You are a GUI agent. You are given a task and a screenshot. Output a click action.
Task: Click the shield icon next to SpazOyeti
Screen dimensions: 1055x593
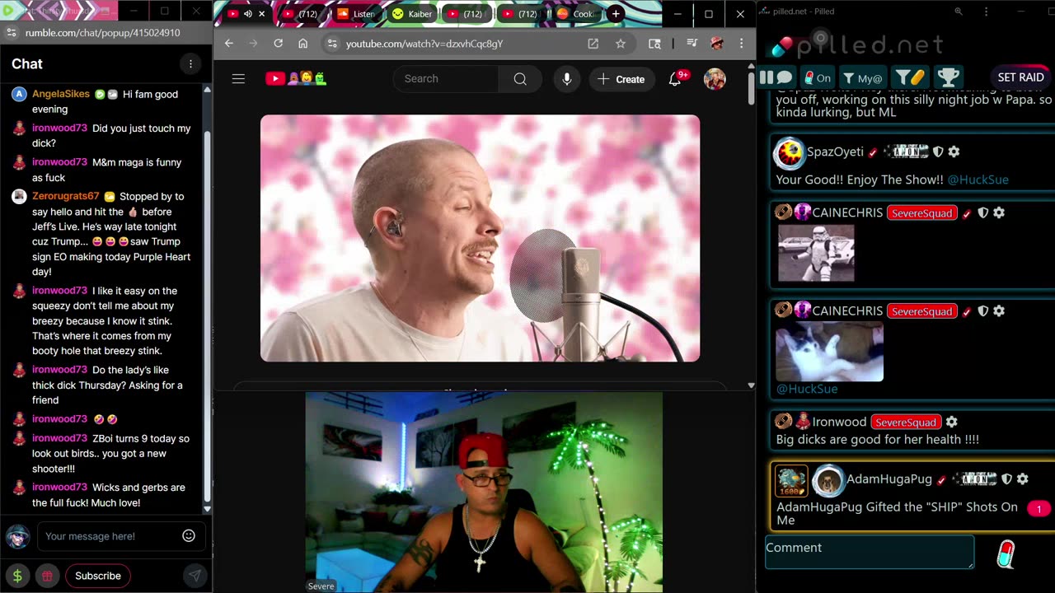937,152
